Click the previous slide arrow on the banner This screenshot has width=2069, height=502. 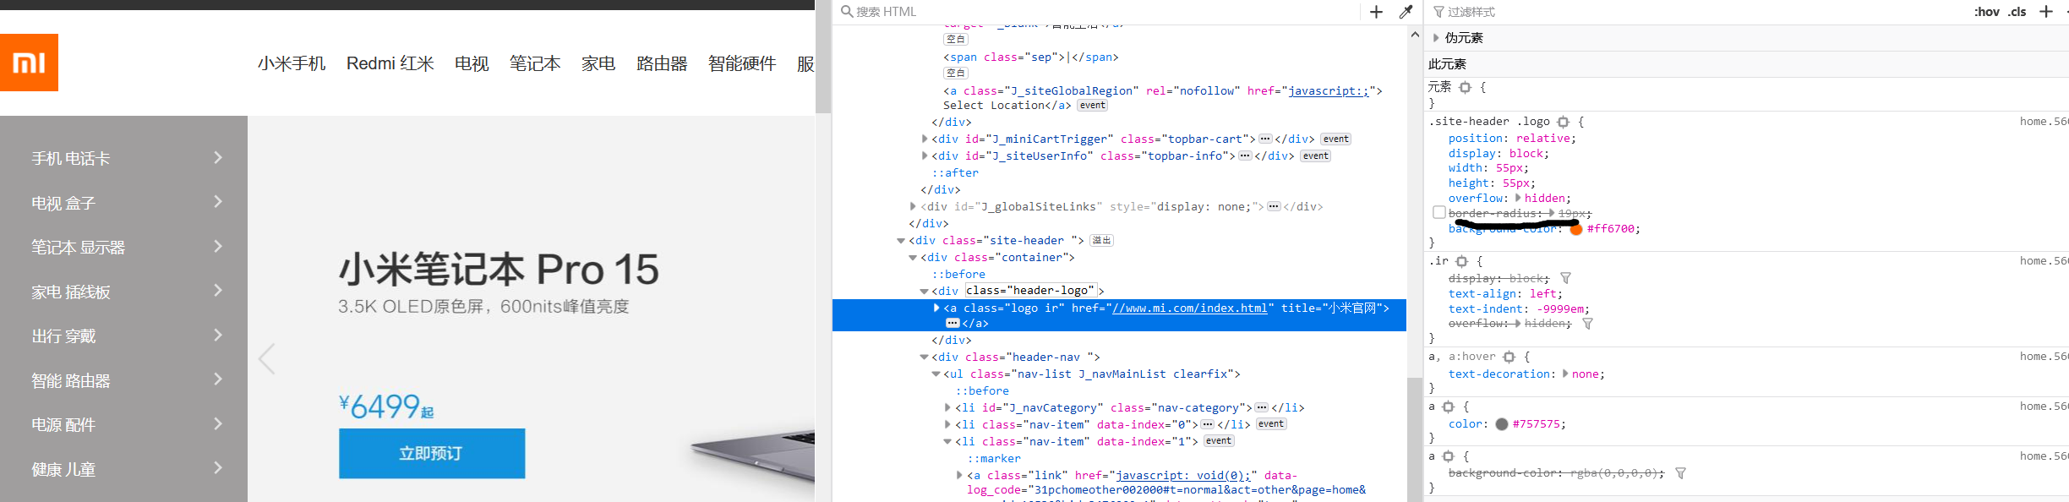tap(267, 359)
